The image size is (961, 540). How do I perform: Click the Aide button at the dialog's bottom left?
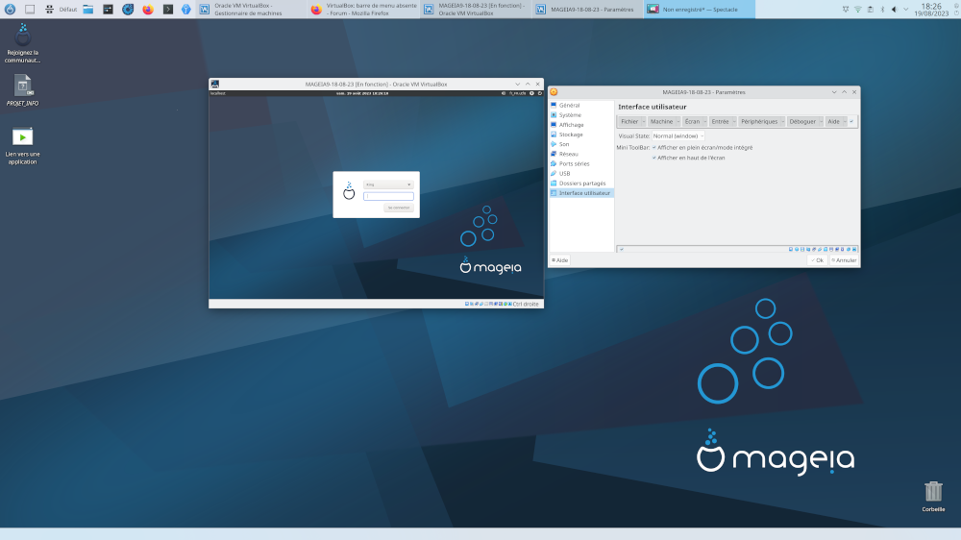(560, 260)
